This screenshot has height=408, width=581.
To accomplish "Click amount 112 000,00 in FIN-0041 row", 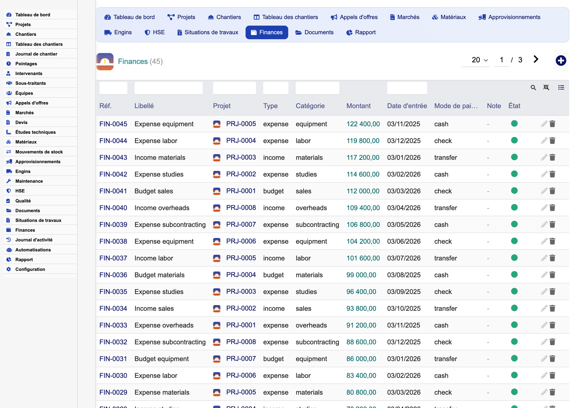I will coord(363,191).
